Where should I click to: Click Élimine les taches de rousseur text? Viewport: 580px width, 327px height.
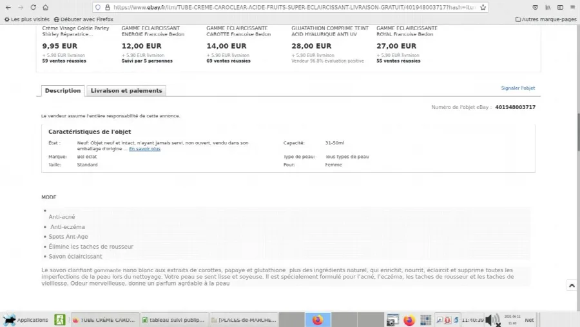(x=91, y=246)
